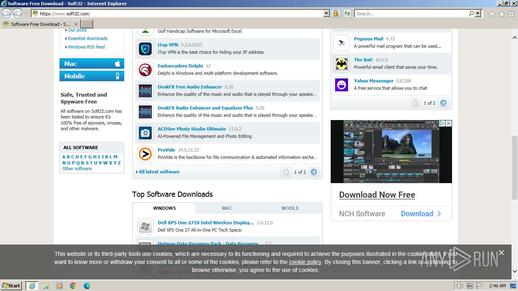Close the cookie banner with X
This screenshot has height=291, width=518.
[x=501, y=253]
